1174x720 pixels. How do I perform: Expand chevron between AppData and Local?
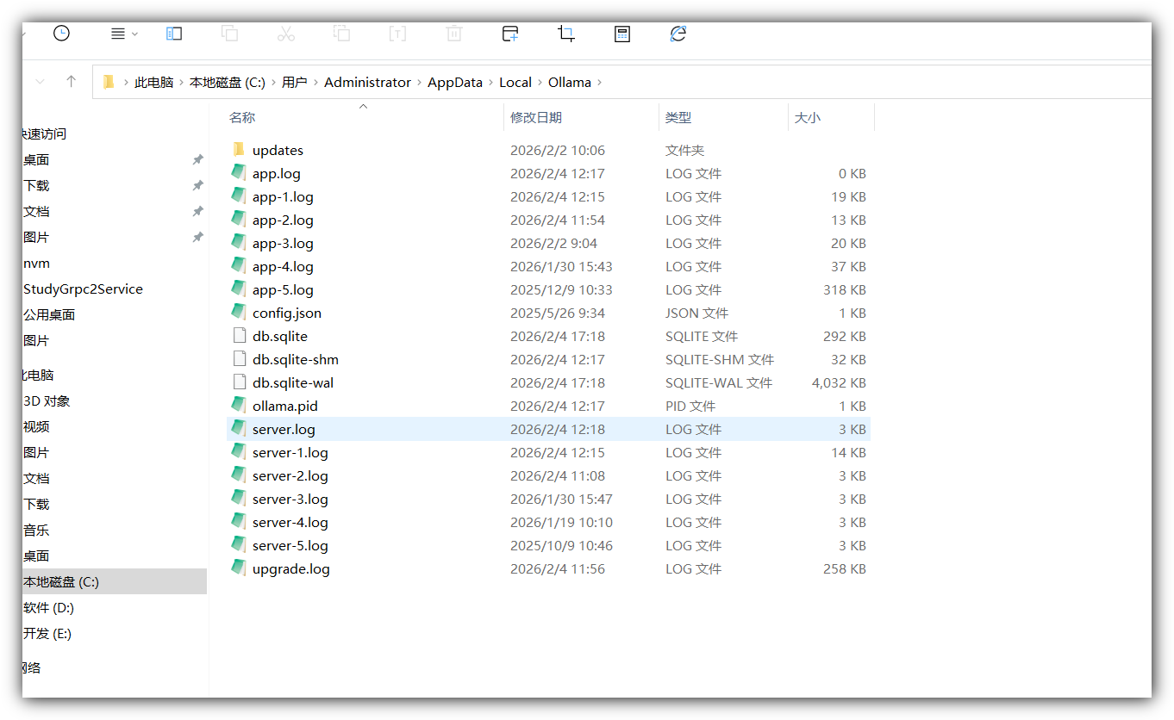[x=491, y=83]
